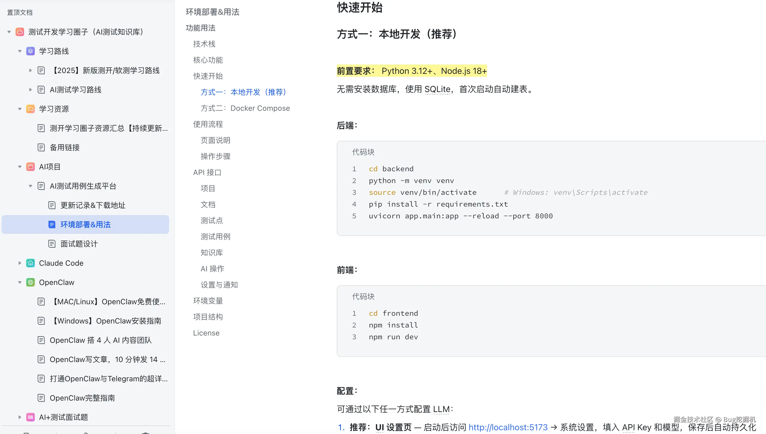Click the red calendar icon beside AI项目
This screenshot has height=434, width=766.
point(30,167)
